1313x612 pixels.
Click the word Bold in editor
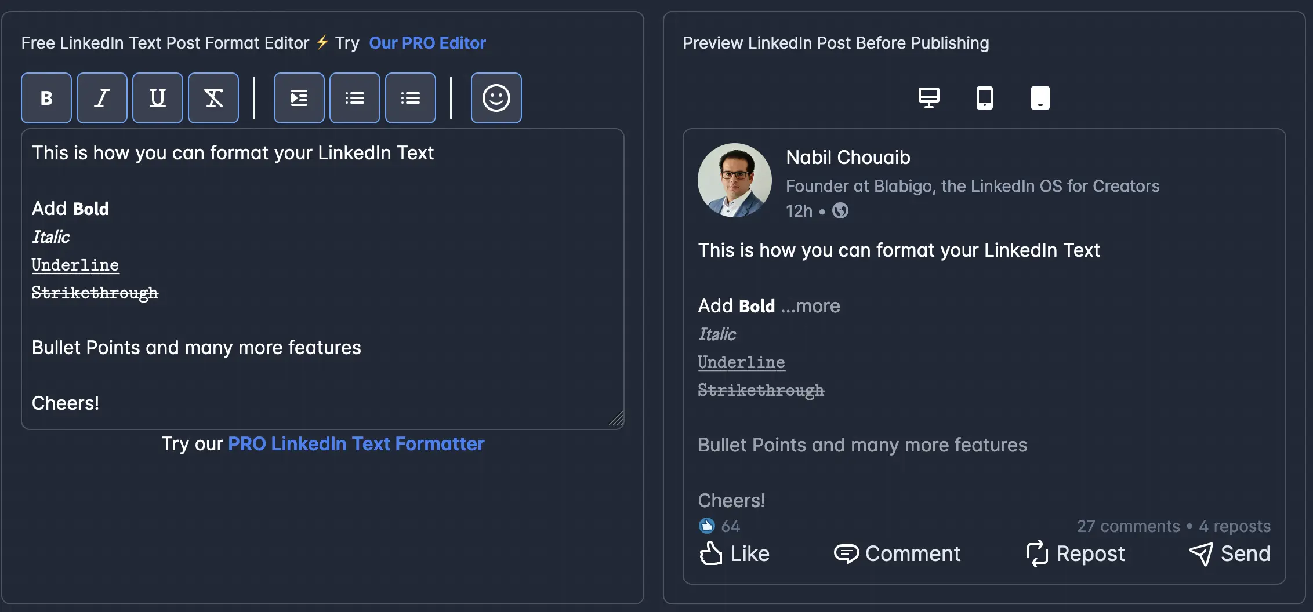[x=91, y=209]
